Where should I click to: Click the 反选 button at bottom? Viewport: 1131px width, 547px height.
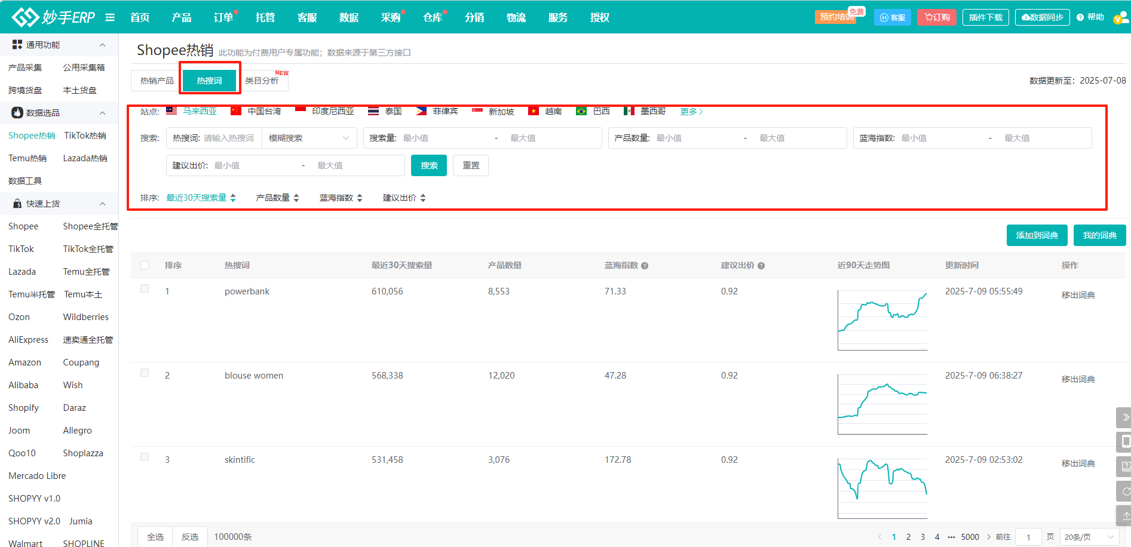190,537
